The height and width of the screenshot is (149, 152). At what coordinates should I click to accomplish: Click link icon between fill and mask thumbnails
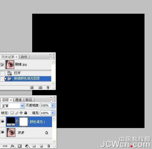(x=17, y=122)
